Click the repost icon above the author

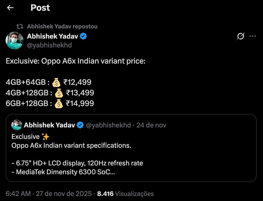click(x=20, y=26)
